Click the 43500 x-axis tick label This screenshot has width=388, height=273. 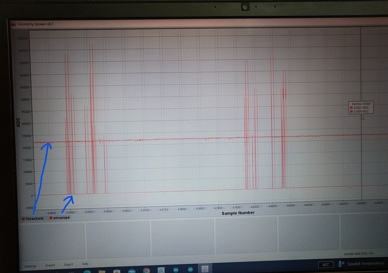pos(70,212)
